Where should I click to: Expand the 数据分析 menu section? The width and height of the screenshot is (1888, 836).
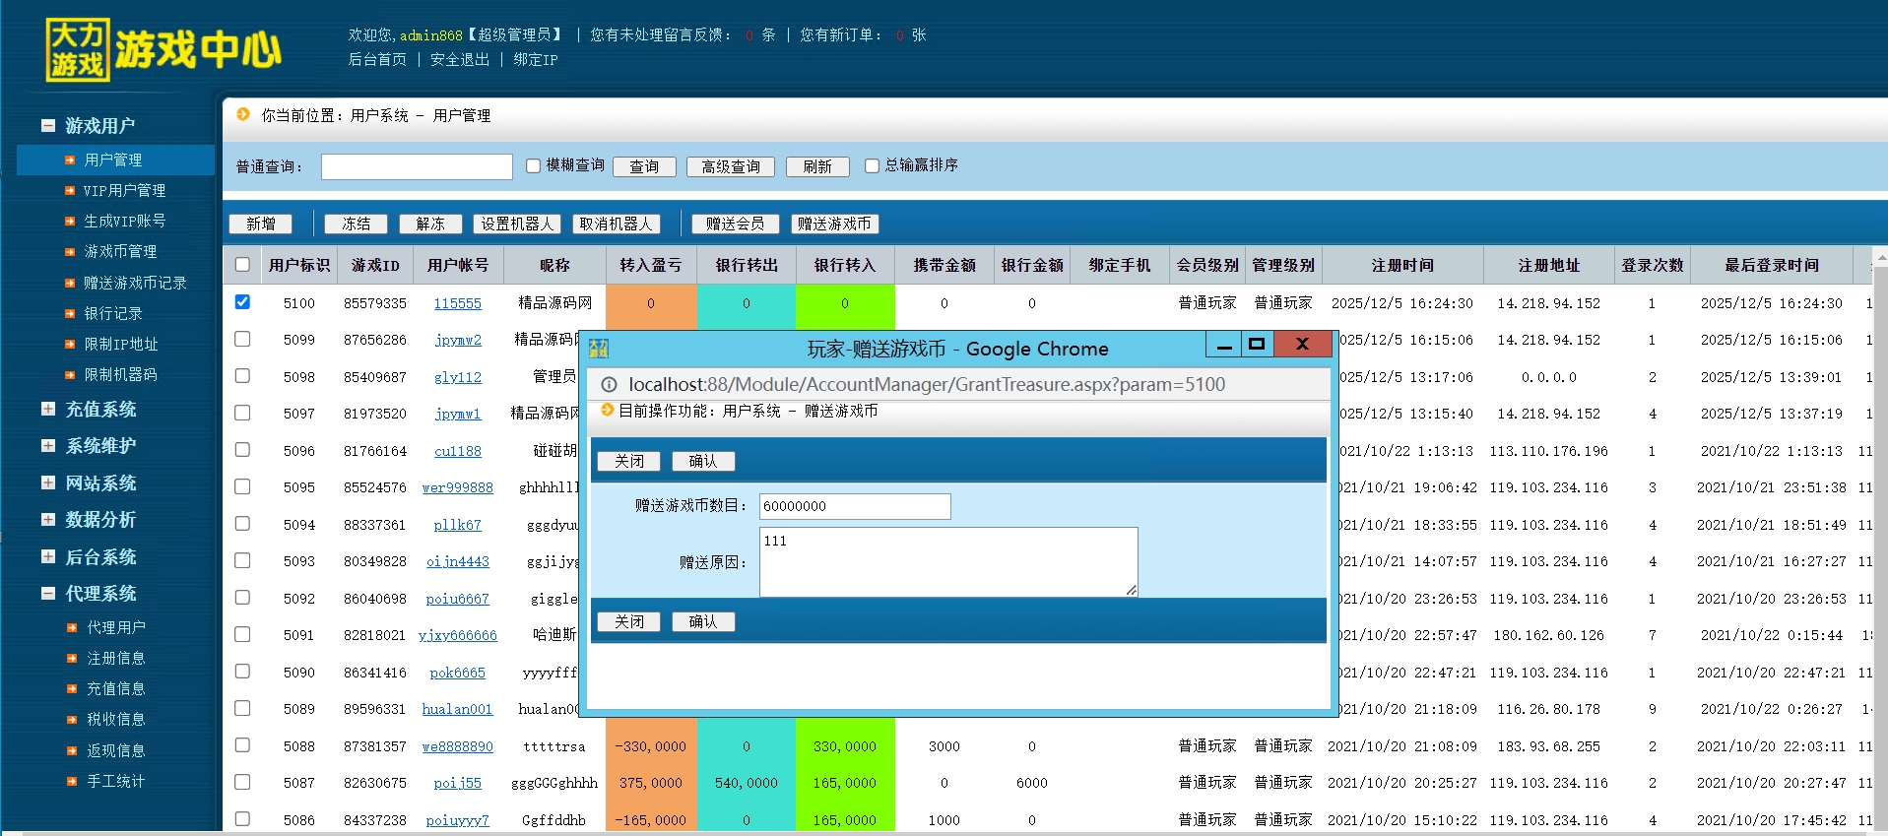48,520
